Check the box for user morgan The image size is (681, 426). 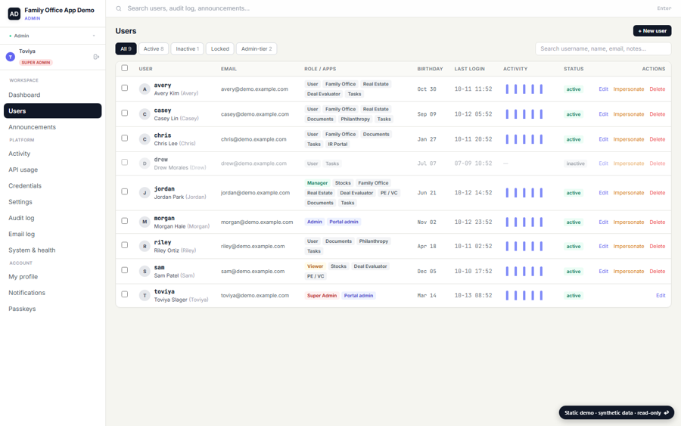pos(125,221)
